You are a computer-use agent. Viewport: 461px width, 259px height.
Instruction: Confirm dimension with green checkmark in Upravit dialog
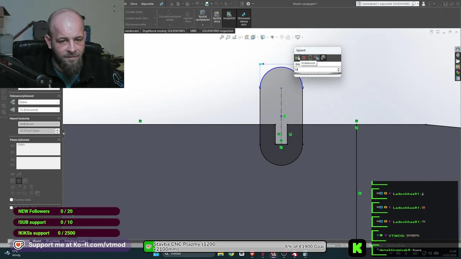coord(297,58)
